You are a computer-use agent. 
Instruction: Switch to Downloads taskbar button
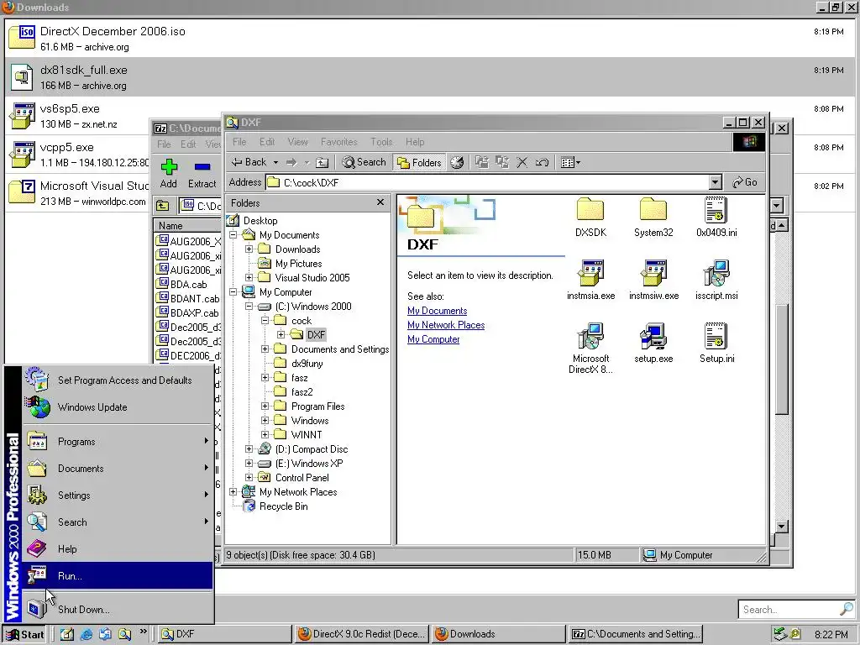pyautogui.click(x=499, y=634)
